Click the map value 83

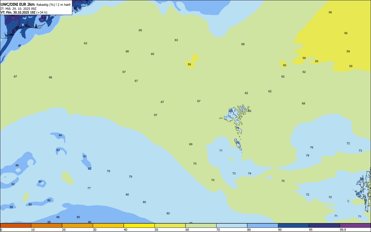[x=58, y=150]
